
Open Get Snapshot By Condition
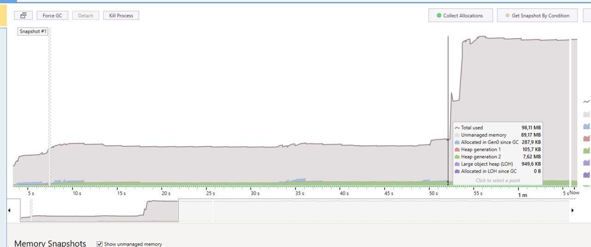pyautogui.click(x=537, y=15)
